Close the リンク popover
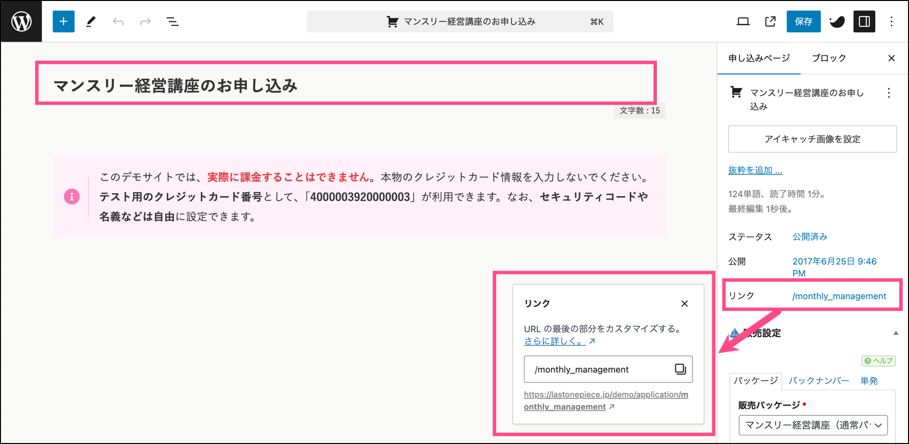This screenshot has width=909, height=444. tap(684, 304)
